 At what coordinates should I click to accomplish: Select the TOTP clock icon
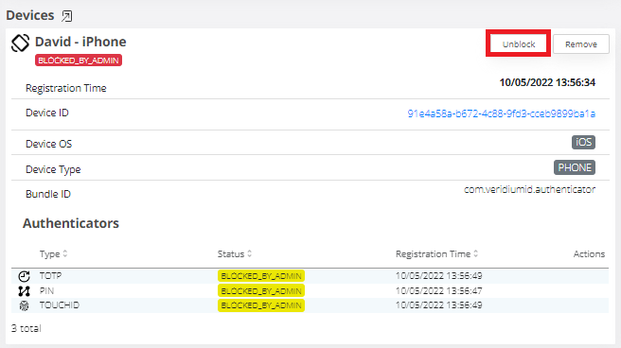click(25, 276)
